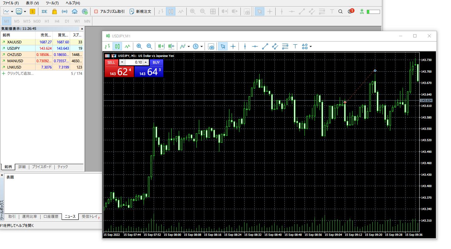Zoom out on the USDJPY chart window
This screenshot has width=451, height=249.
point(149,47)
